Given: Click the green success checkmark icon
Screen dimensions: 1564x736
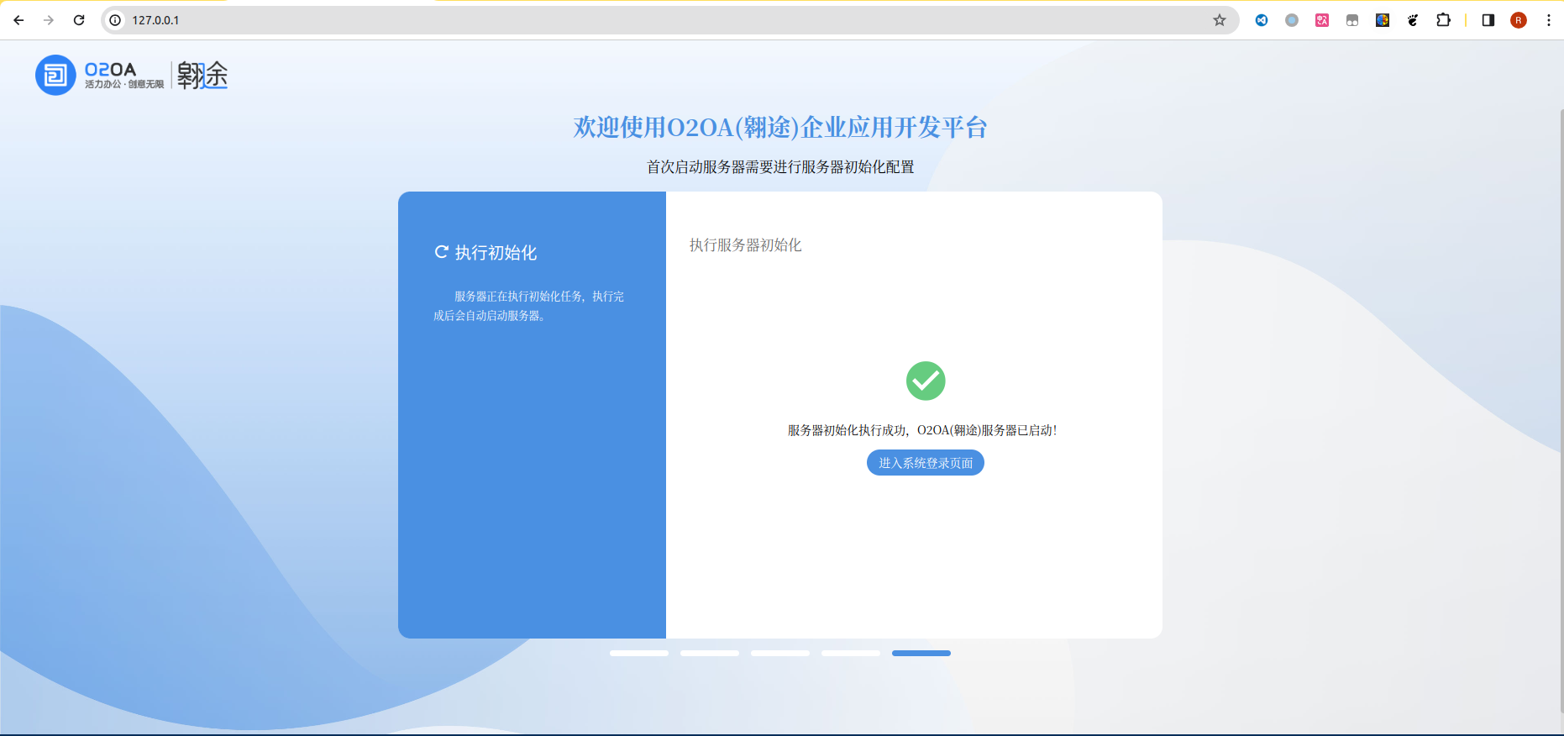Looking at the screenshot, I should pos(926,381).
